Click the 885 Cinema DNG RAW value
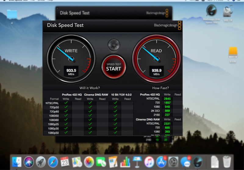The width and height of the screenshot is (244, 170). [x=167, y=128]
